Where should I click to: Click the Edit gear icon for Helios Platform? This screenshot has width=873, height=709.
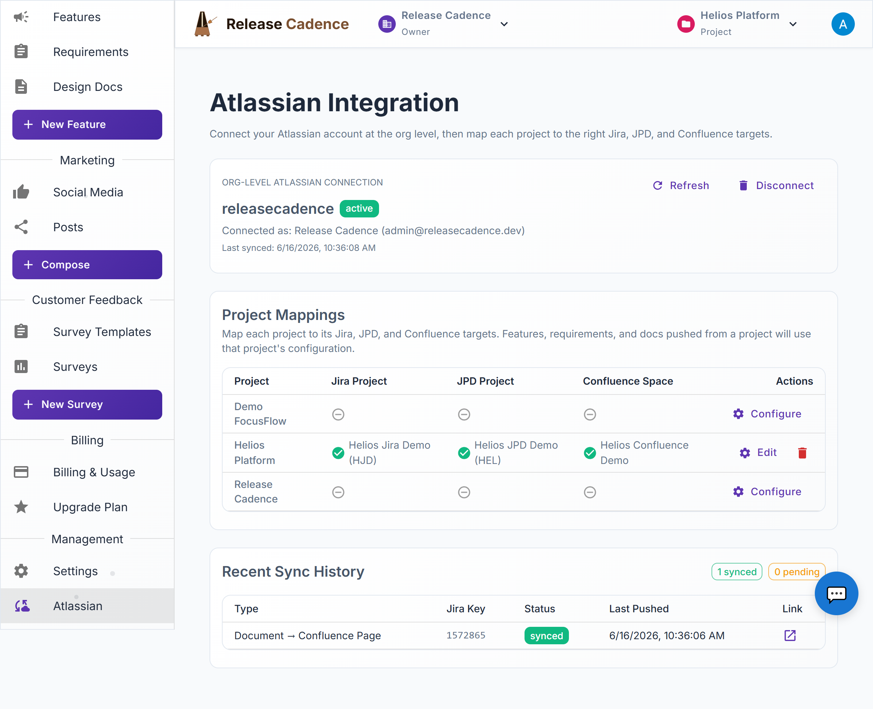(x=745, y=453)
